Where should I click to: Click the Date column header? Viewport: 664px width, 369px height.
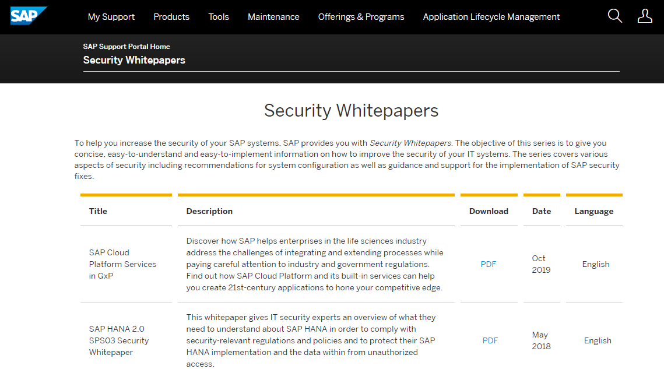(542, 211)
